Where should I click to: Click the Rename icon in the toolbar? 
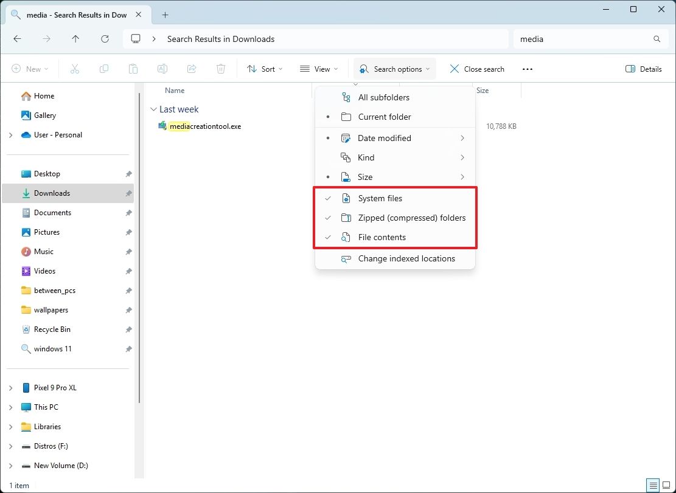[x=162, y=69]
